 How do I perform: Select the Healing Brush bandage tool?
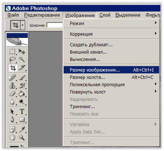12,78
